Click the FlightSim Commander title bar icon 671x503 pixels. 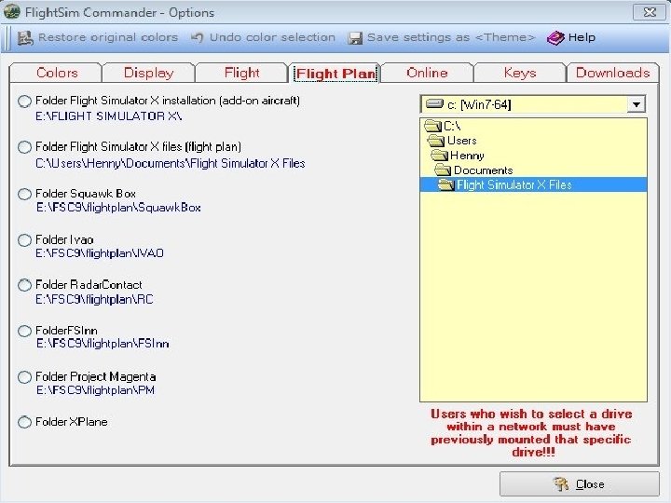point(11,12)
